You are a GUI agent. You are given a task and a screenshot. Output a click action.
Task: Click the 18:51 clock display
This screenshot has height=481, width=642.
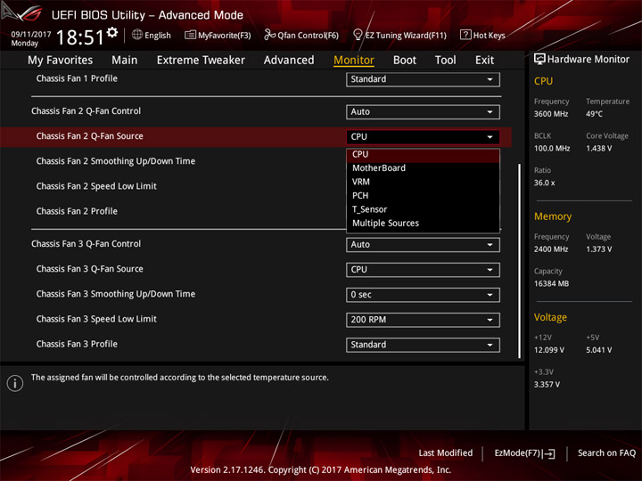pos(80,37)
